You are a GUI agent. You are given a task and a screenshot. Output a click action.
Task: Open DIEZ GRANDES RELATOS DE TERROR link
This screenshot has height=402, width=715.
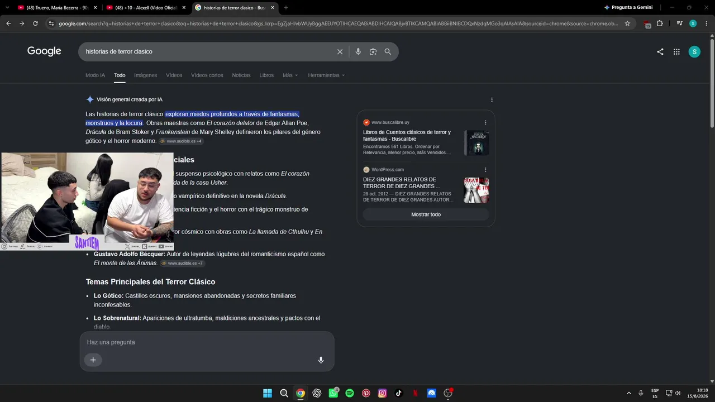402,183
